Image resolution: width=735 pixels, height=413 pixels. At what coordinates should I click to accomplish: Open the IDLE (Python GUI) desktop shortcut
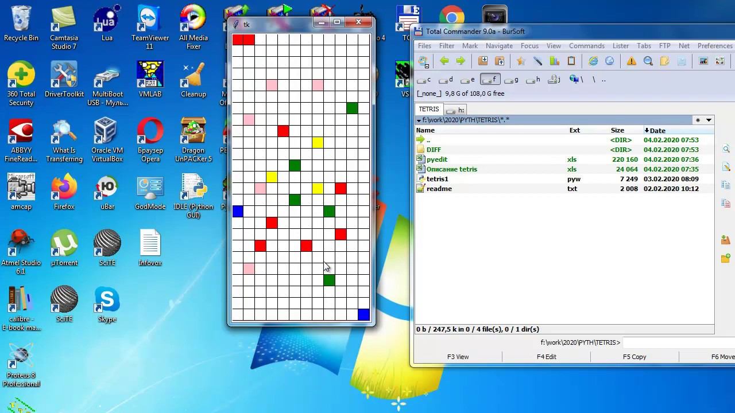point(194,197)
